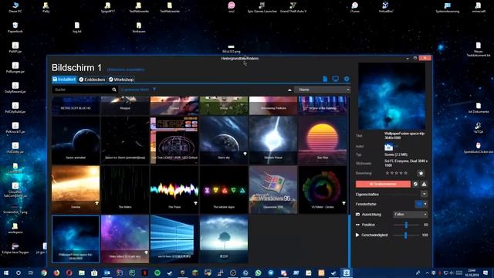Select the lone tree wallpaper thumbnail
Image resolution: width=494 pixels, height=278 pixels.
tap(224, 239)
